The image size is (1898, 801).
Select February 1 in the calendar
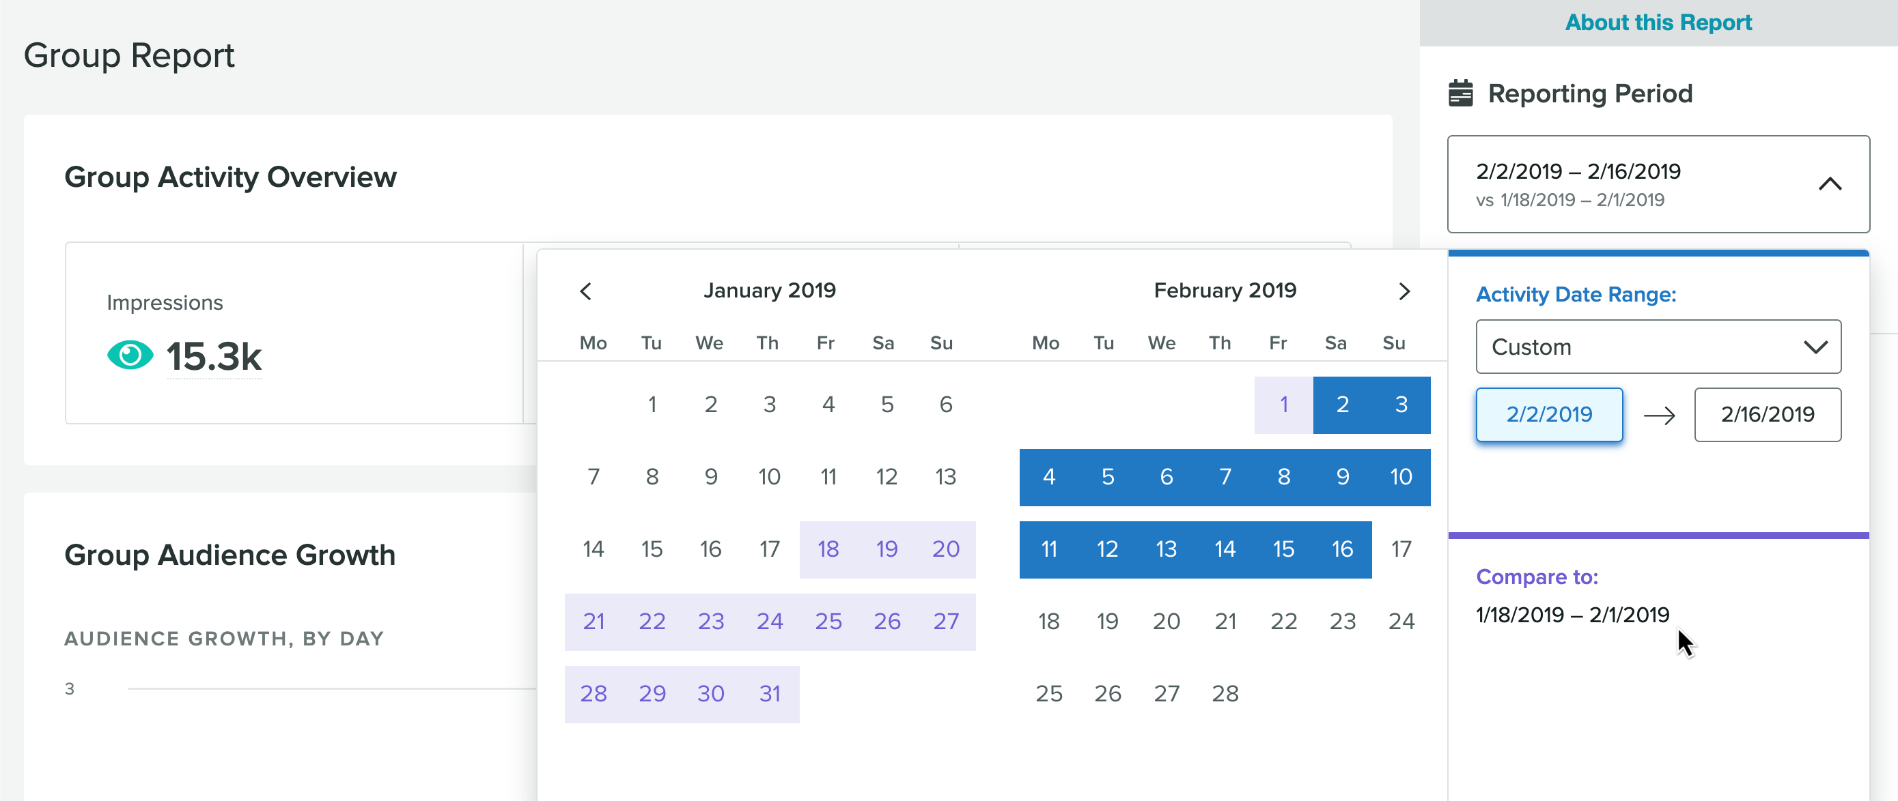tap(1283, 405)
